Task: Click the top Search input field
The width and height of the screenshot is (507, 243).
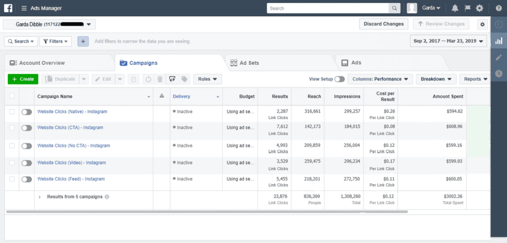Action: point(328,8)
